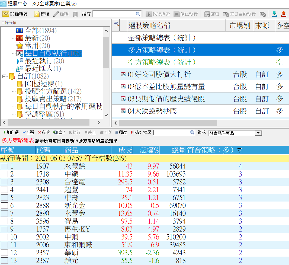Click the 匯出 export button
The image size is (289, 265).
point(59,132)
